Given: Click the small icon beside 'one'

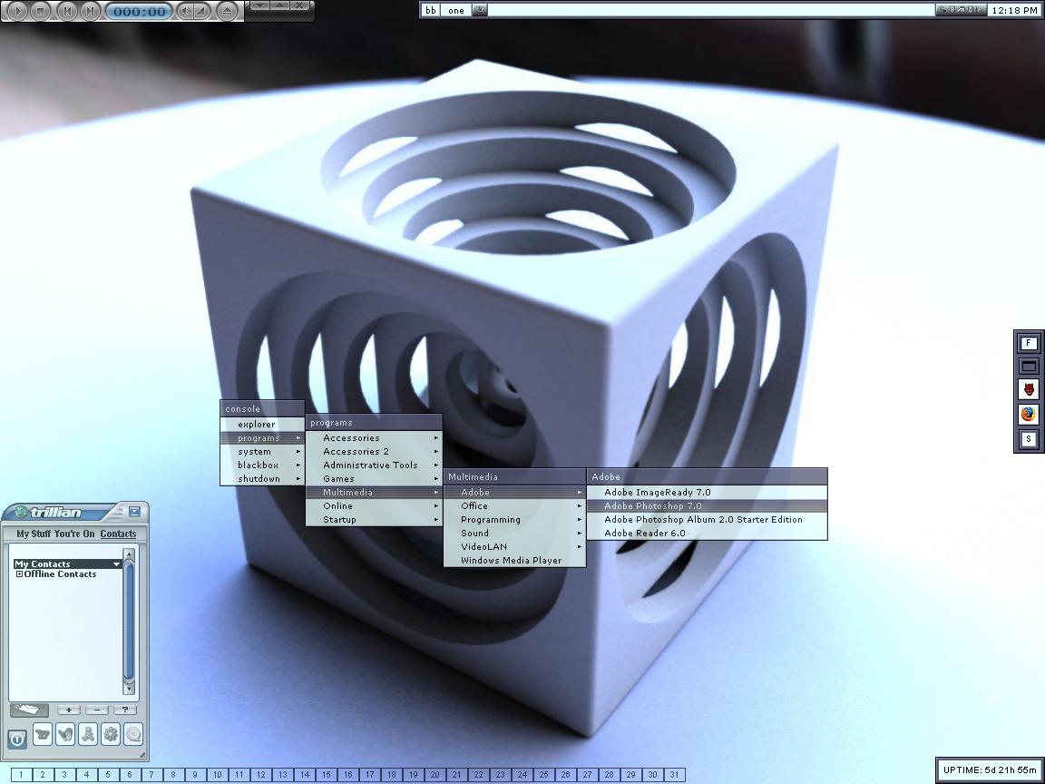Looking at the screenshot, I should [480, 10].
